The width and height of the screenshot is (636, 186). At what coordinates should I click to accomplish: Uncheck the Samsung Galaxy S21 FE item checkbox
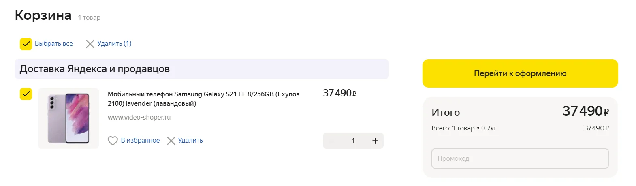[x=26, y=94]
